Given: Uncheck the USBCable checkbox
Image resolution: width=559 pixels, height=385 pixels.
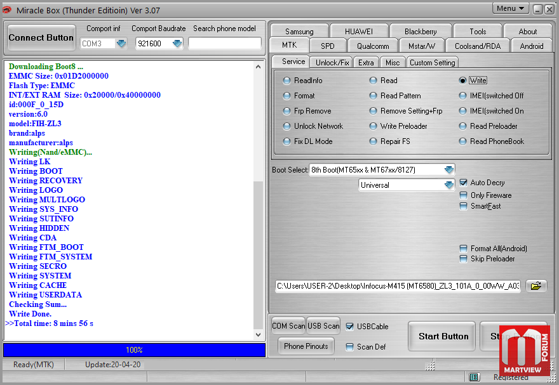Looking at the screenshot, I should [350, 327].
